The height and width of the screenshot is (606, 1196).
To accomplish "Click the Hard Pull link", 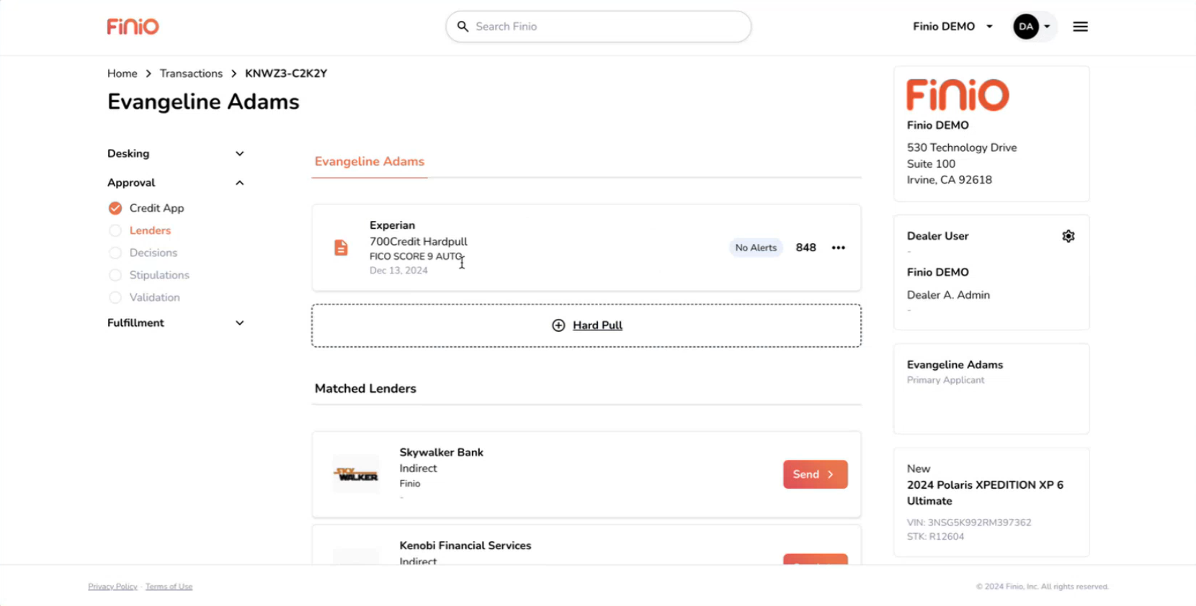I will 597,325.
